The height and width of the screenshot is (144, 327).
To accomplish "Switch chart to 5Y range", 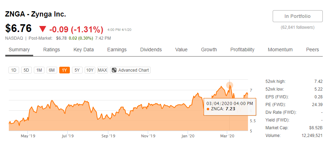I will point(77,70).
